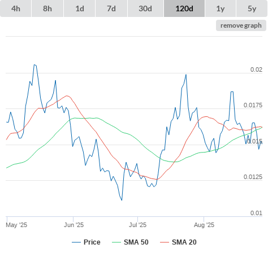Click the active 120d tab

(x=184, y=8)
